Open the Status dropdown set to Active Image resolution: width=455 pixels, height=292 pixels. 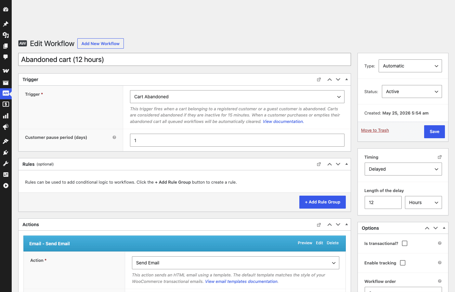[412, 91]
